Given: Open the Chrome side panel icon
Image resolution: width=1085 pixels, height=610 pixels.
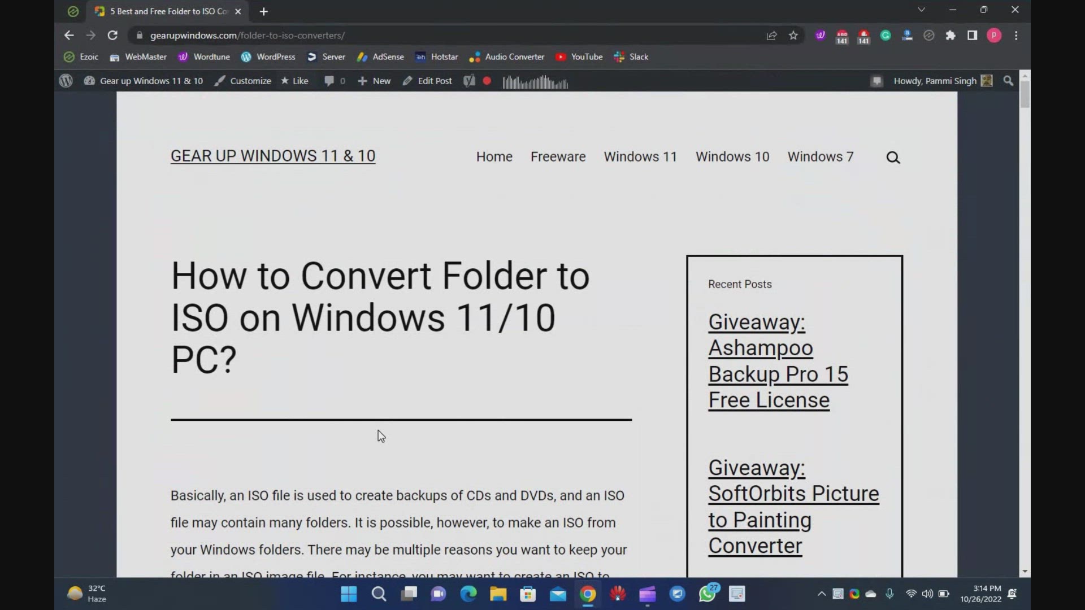Looking at the screenshot, I should pos(972,36).
